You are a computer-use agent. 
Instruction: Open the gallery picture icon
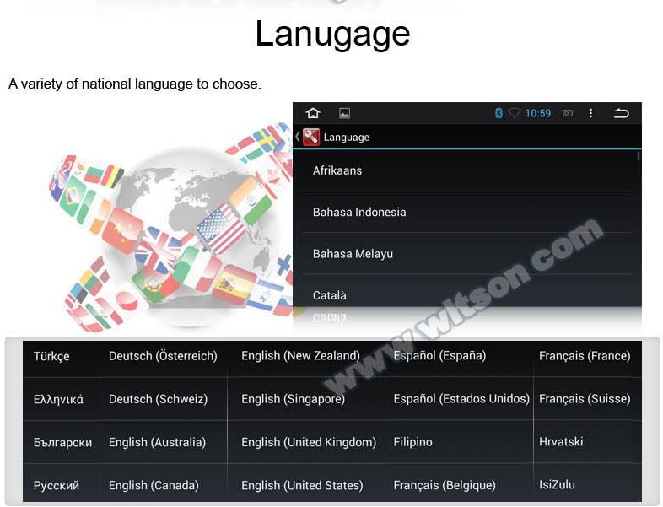[344, 113]
